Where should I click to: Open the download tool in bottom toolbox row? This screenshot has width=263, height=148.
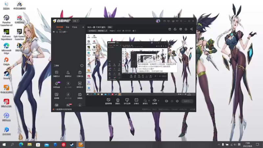point(80,105)
